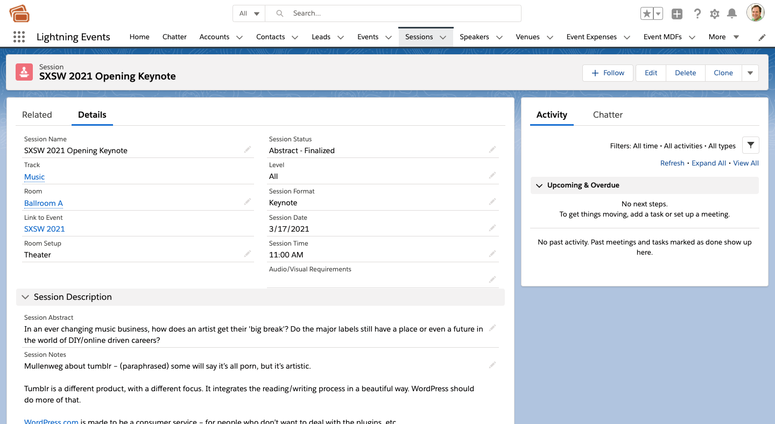Open the Accounts tab dropdown chevron
The height and width of the screenshot is (424, 775).
[239, 38]
